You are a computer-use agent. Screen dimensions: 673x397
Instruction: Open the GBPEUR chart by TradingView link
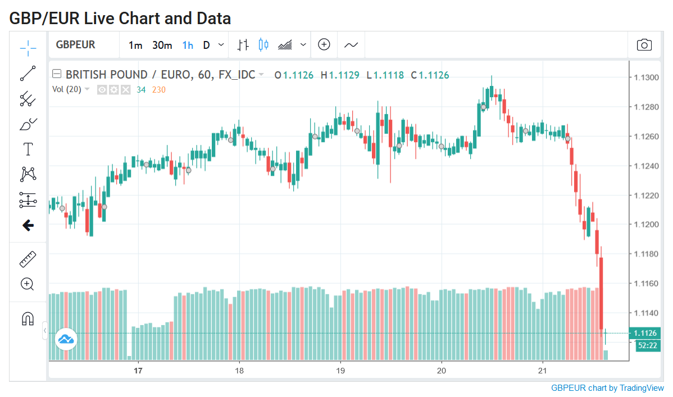click(x=607, y=388)
